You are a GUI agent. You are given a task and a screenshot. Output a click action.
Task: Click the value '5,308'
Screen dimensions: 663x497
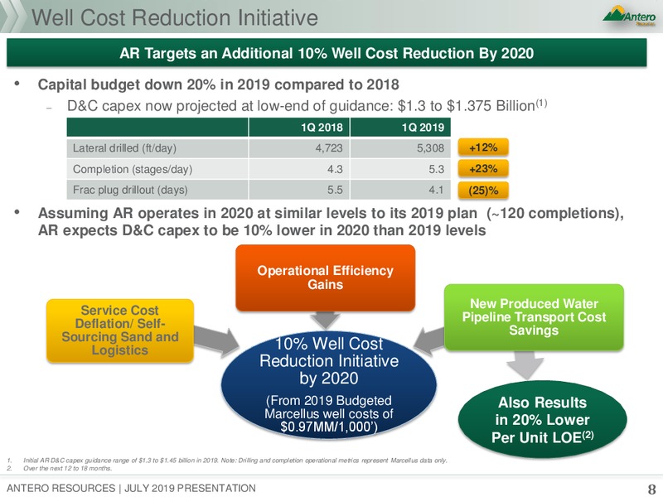click(x=430, y=148)
